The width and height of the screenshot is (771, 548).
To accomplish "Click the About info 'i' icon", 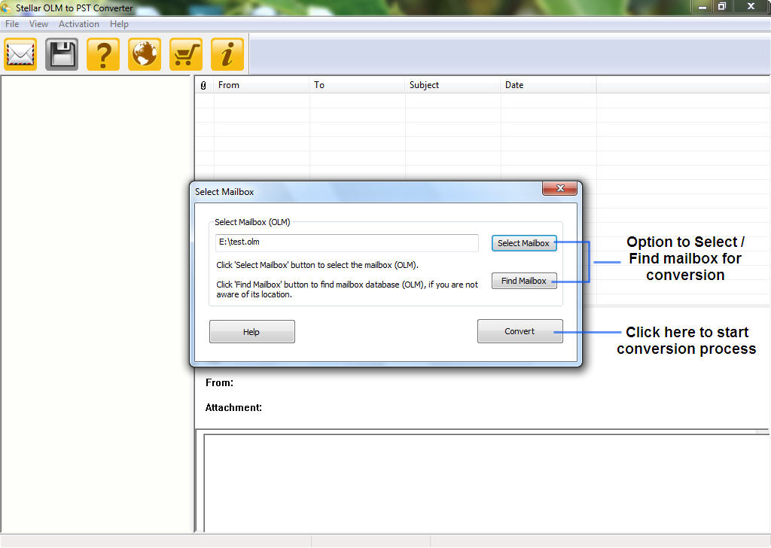I will [x=227, y=54].
